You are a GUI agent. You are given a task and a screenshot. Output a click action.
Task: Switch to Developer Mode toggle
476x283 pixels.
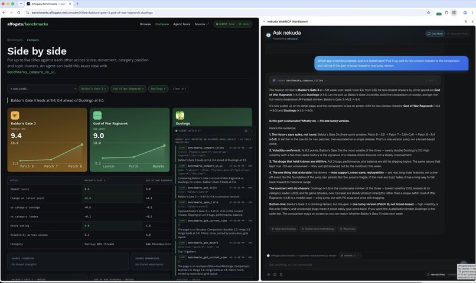pos(458,34)
